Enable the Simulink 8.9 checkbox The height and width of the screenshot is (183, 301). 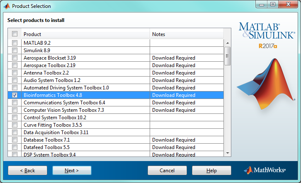coord(15,51)
